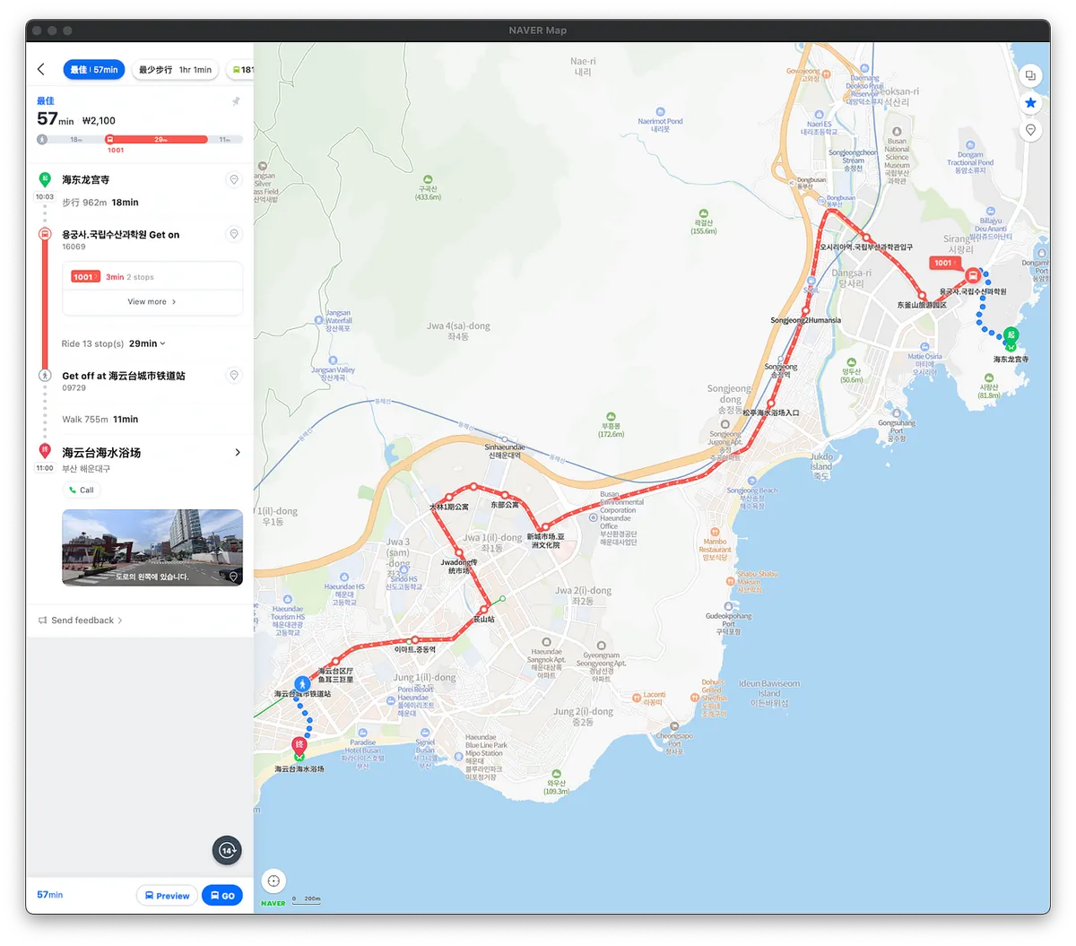Screen dimensions: 1076x946
Task: Click the location pin button under the star
Action: (1030, 130)
